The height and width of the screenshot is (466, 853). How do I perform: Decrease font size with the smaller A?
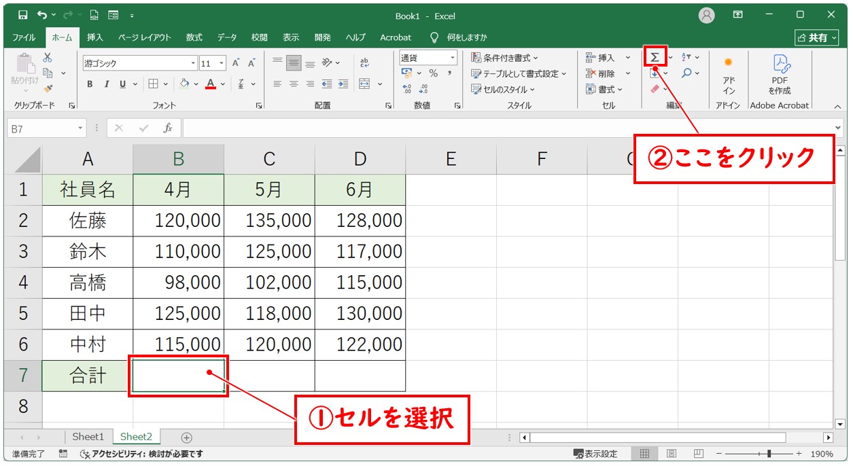(x=251, y=63)
